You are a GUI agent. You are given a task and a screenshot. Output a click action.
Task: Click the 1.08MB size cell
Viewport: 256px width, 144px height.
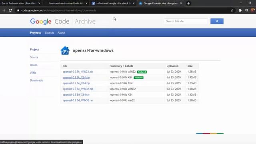point(192,89)
